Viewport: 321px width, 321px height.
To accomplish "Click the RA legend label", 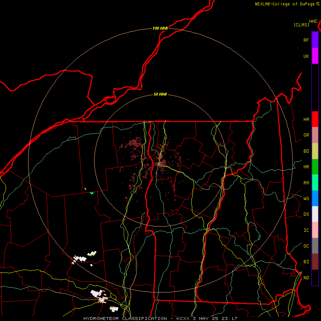I will click(306, 183).
